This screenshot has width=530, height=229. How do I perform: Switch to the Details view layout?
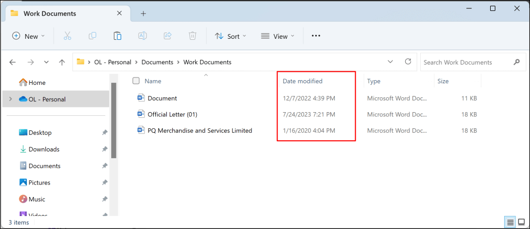click(x=510, y=222)
